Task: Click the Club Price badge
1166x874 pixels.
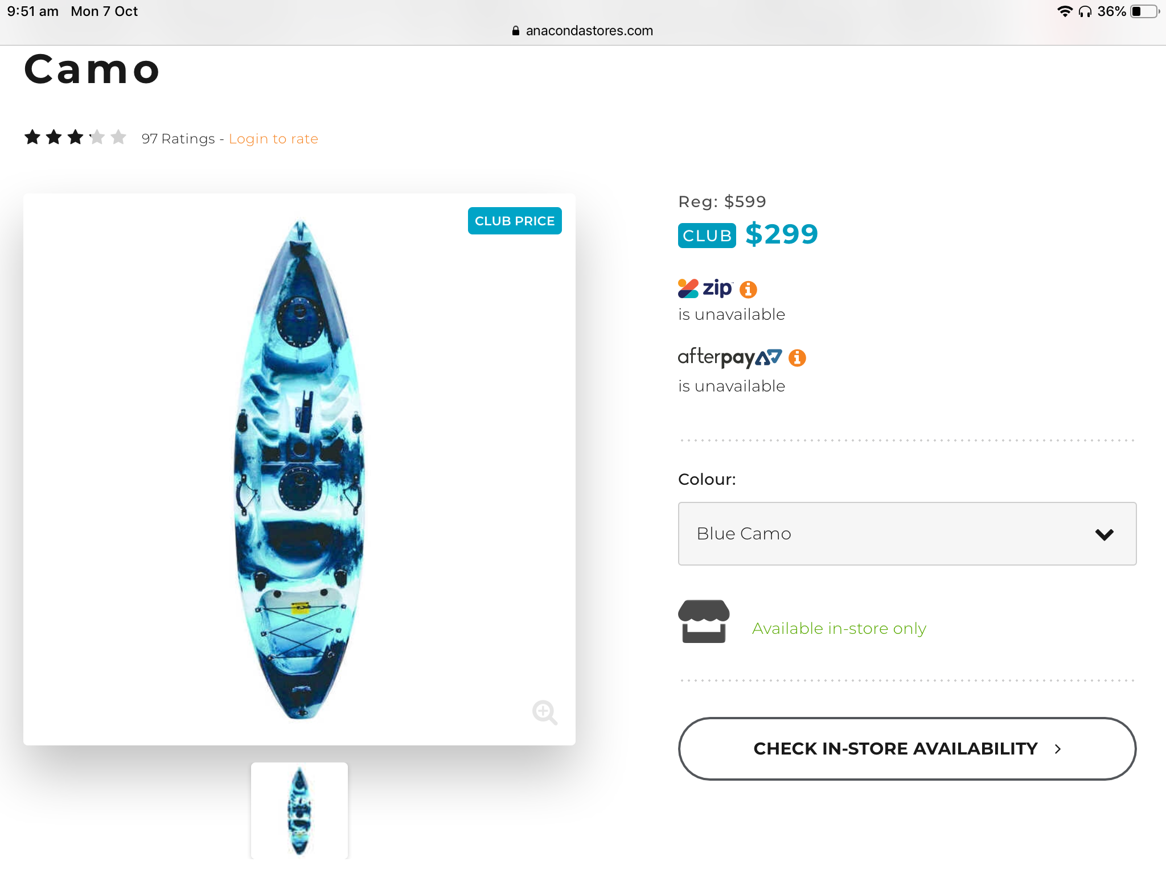Action: point(515,221)
